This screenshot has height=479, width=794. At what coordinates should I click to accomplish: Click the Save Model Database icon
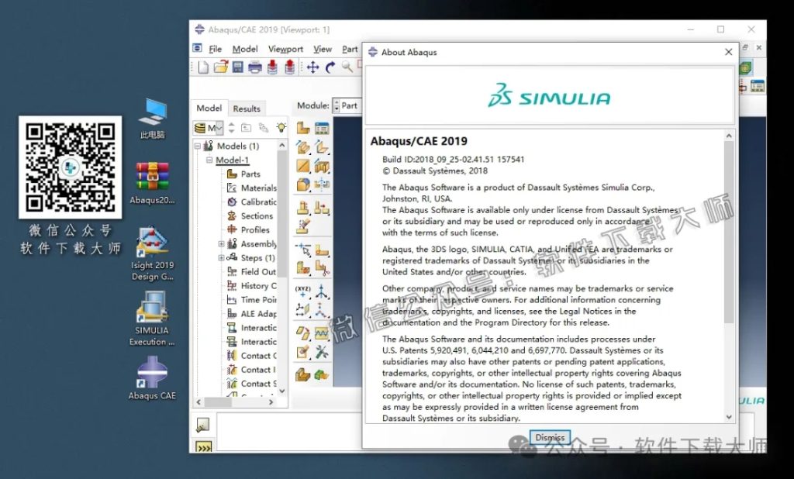[240, 67]
